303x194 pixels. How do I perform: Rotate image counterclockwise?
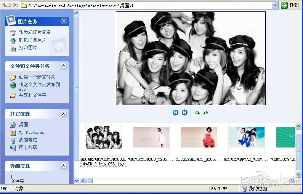click(x=206, y=112)
